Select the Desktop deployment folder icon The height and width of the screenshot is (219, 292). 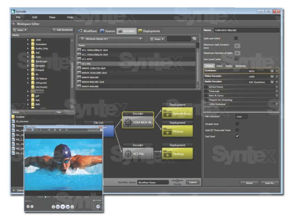[x=168, y=154]
